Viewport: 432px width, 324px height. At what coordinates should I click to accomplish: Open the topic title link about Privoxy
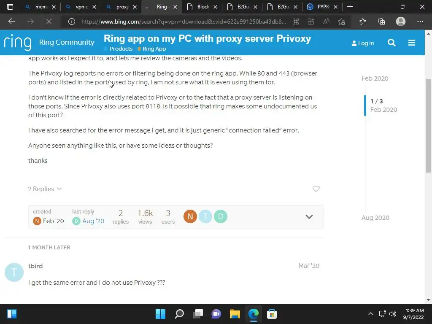click(207, 38)
